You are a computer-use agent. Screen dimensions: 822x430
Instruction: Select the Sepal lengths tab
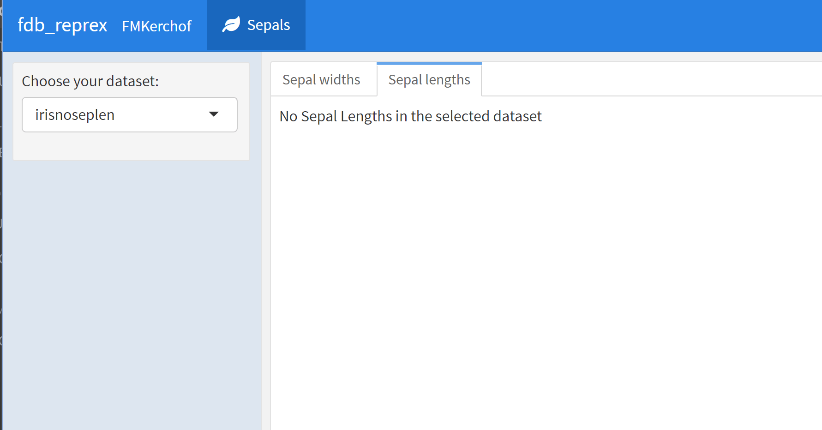point(429,79)
